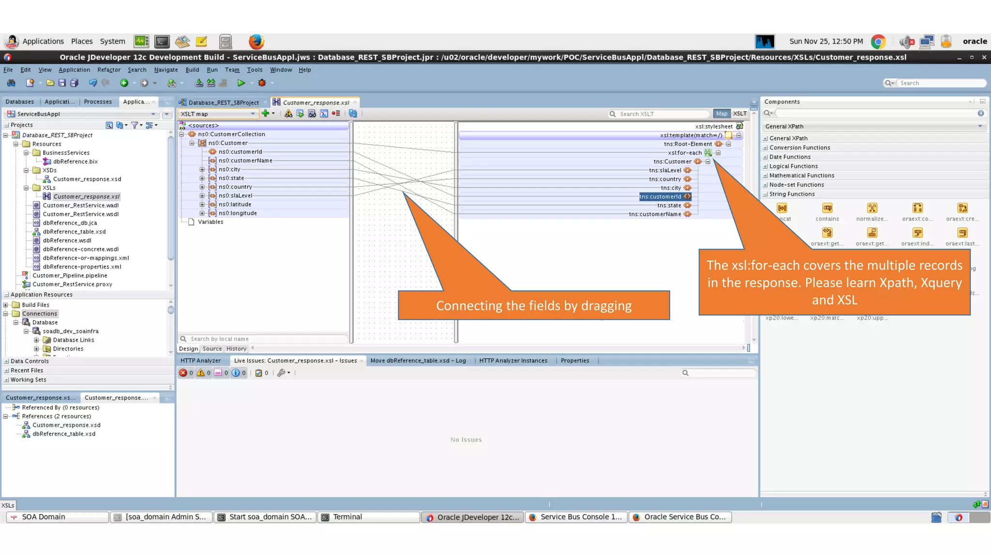
Task: Expand Database Links under soadb_dev_soainfra
Action: click(36, 340)
